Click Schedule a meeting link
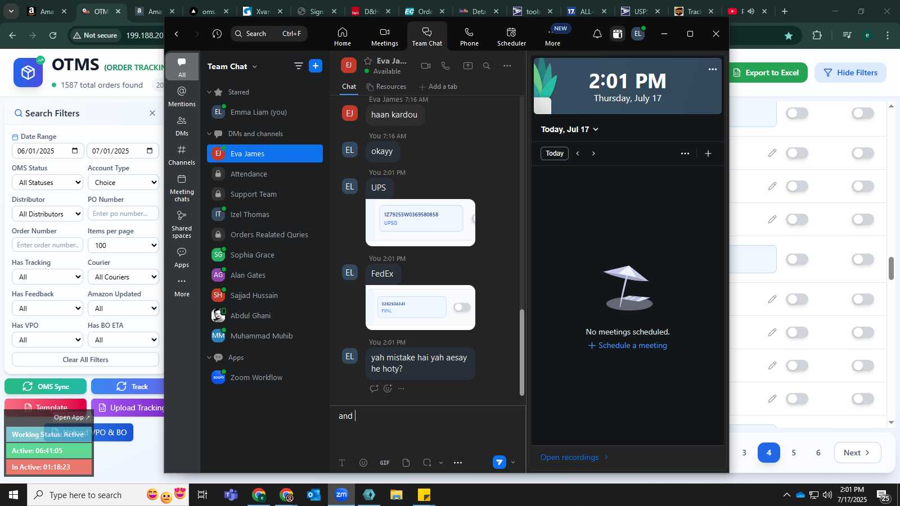The height and width of the screenshot is (506, 900). 627,346
